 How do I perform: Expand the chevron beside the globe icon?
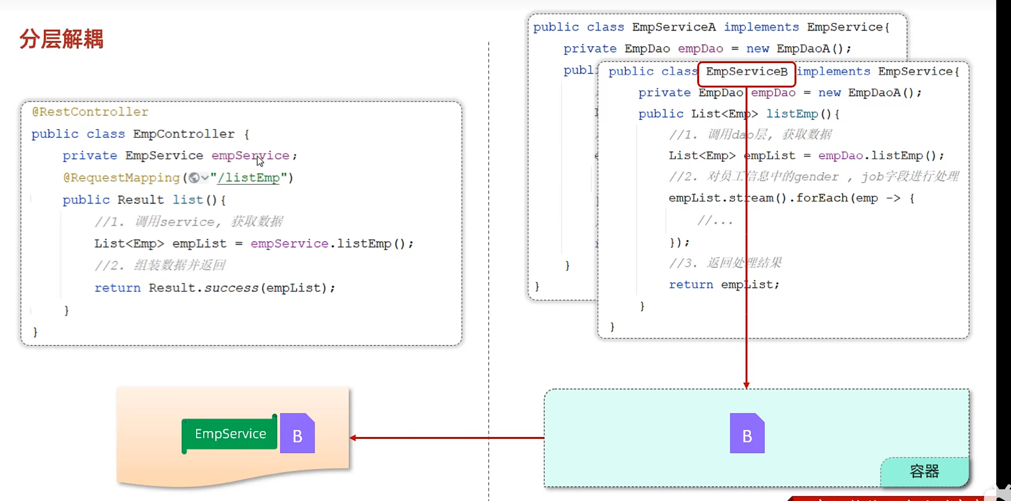point(205,178)
